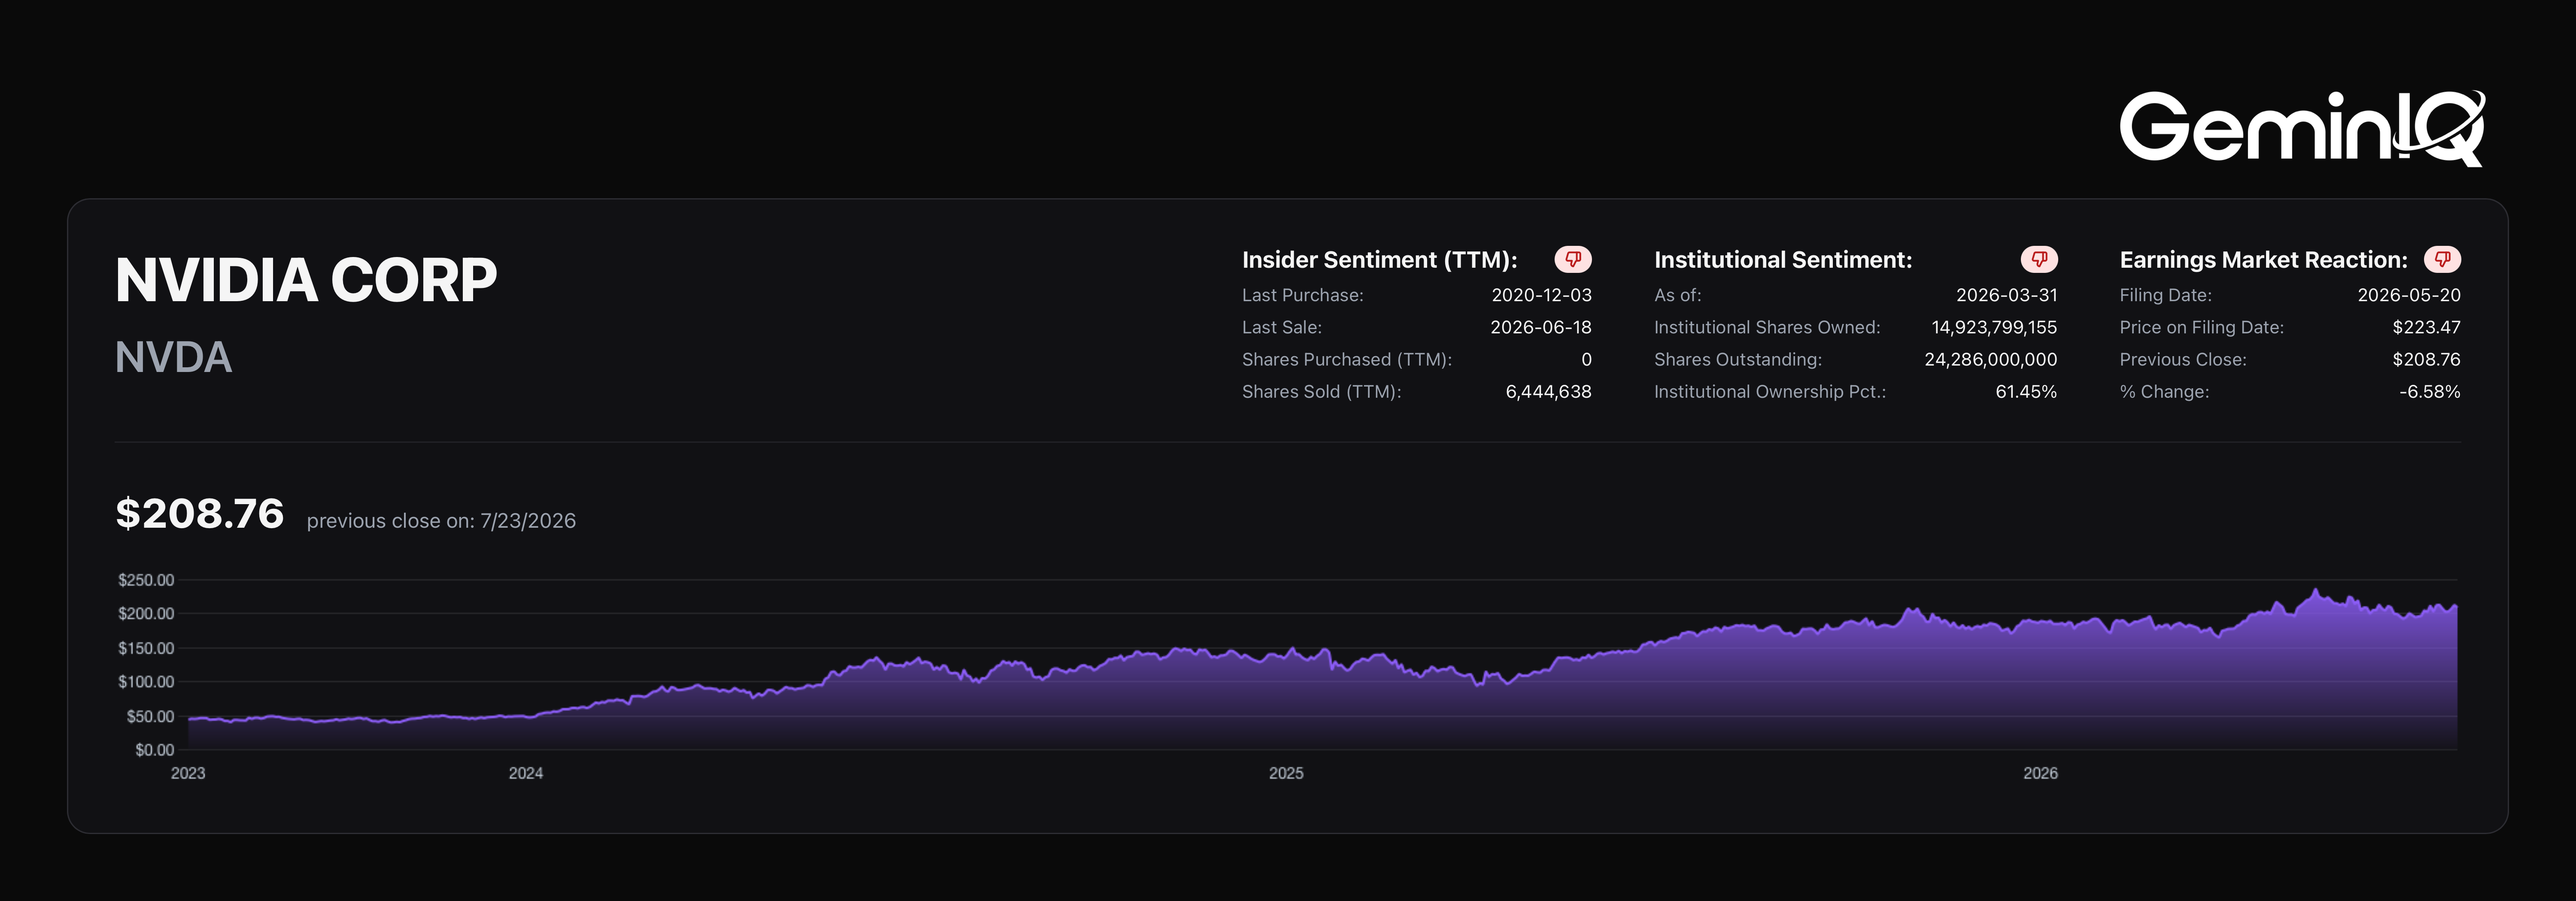
Task: Click the Last Purchase label
Action: (1303, 295)
